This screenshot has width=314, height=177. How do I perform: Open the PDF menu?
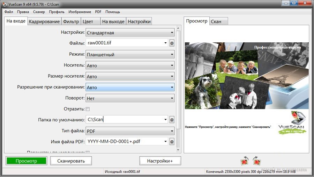click(98, 12)
